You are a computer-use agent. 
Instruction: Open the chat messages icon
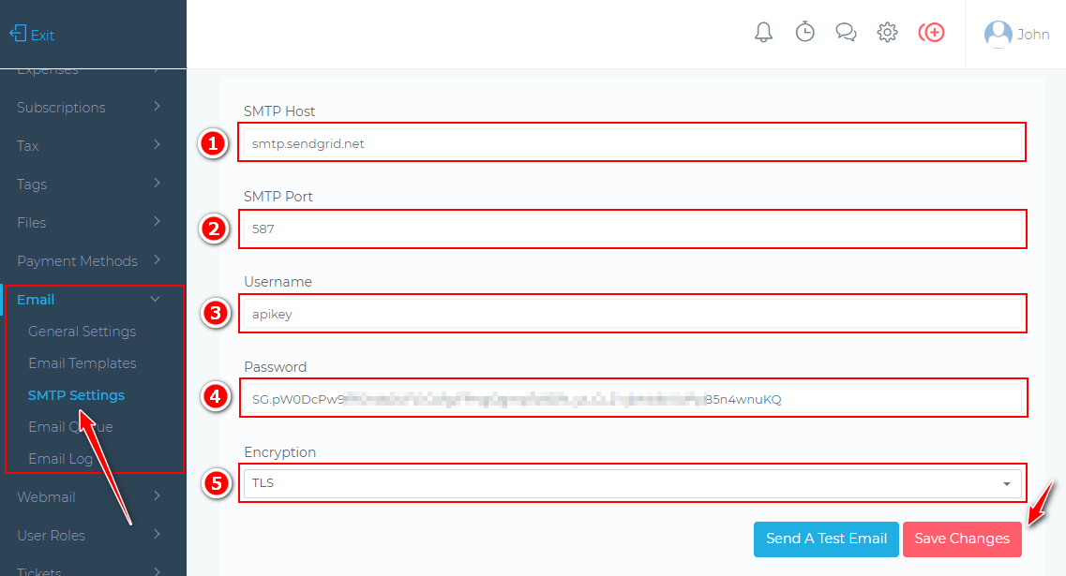tap(846, 33)
